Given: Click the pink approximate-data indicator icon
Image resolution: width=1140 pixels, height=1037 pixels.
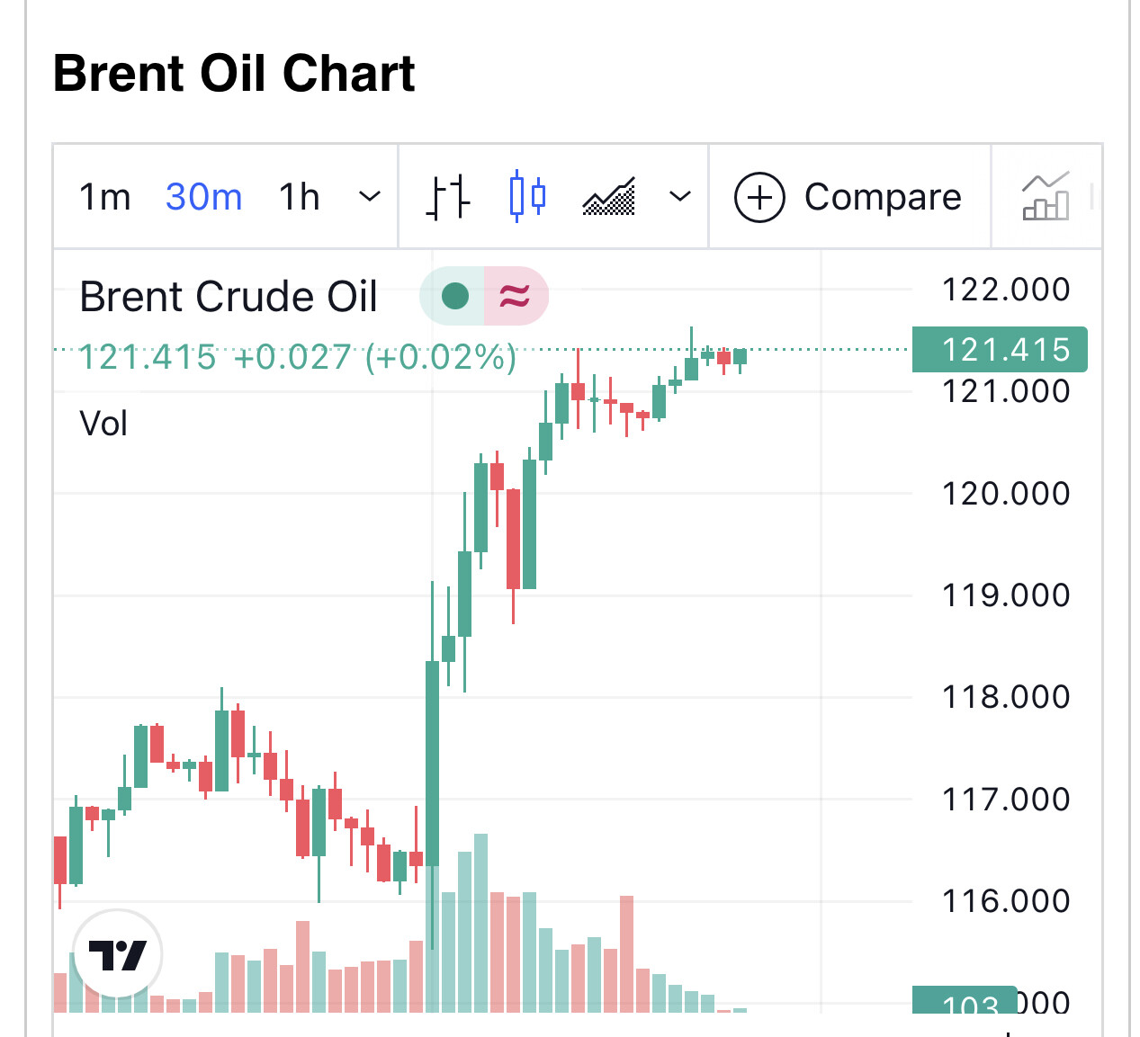Looking at the screenshot, I should click(515, 296).
